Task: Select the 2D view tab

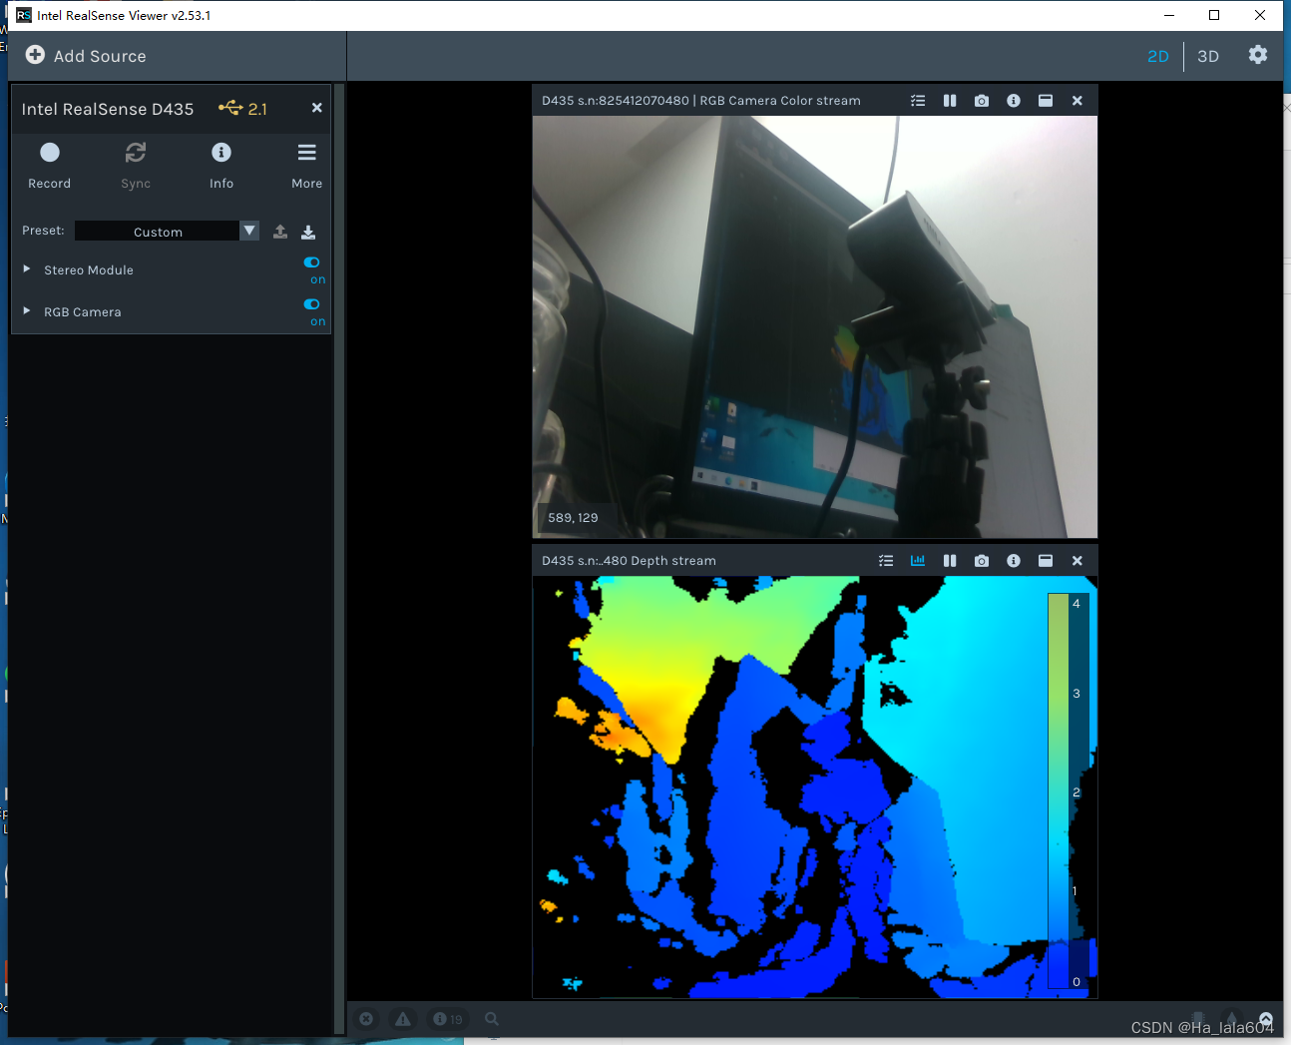Action: 1157,56
